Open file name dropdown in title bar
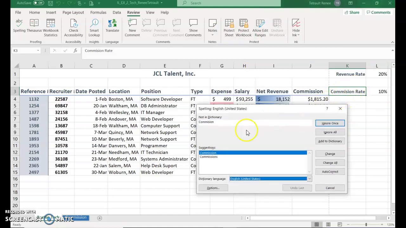The image size is (406, 228). (161, 3)
